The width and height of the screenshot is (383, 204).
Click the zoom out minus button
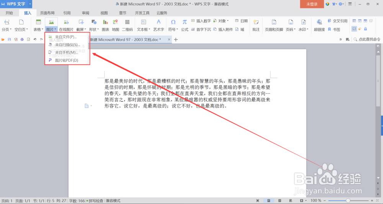pos(325,201)
